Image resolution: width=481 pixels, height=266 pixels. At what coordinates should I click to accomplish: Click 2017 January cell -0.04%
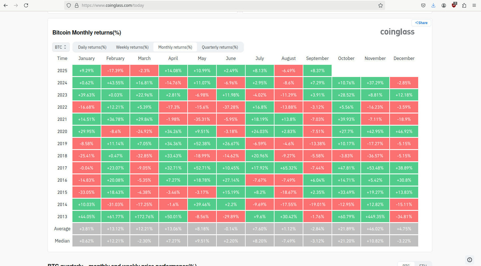[87, 168]
